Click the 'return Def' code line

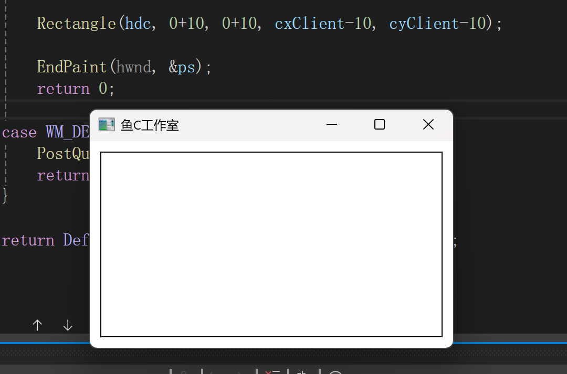tap(45, 241)
